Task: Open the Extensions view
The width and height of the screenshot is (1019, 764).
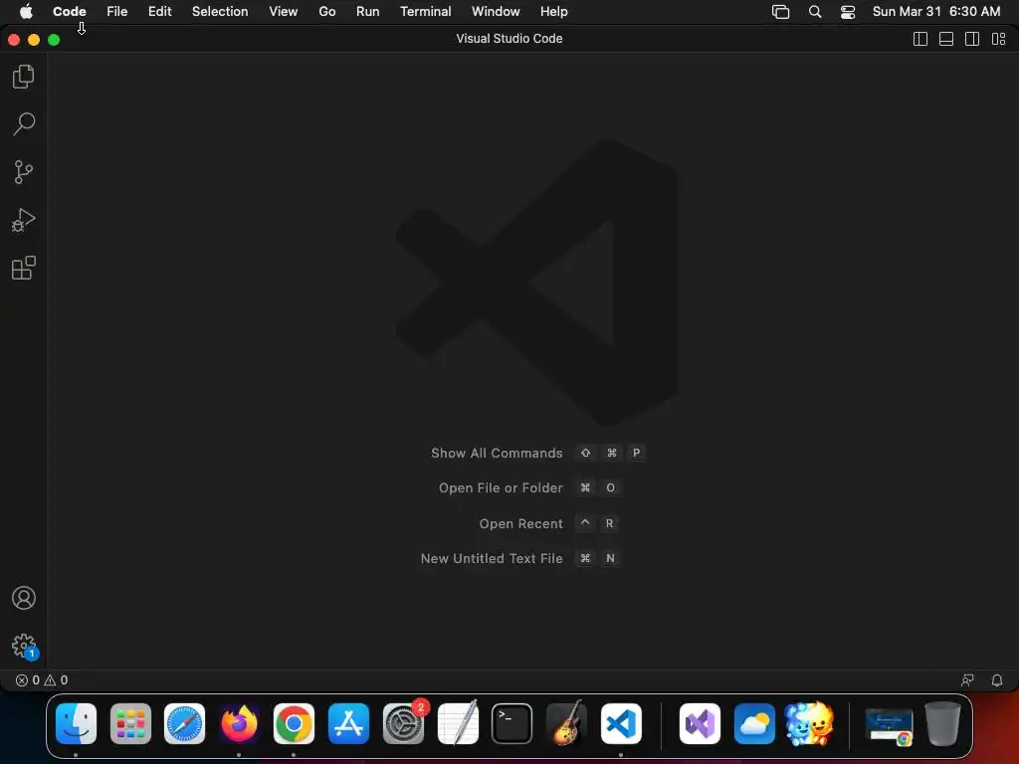Action: pos(24,268)
